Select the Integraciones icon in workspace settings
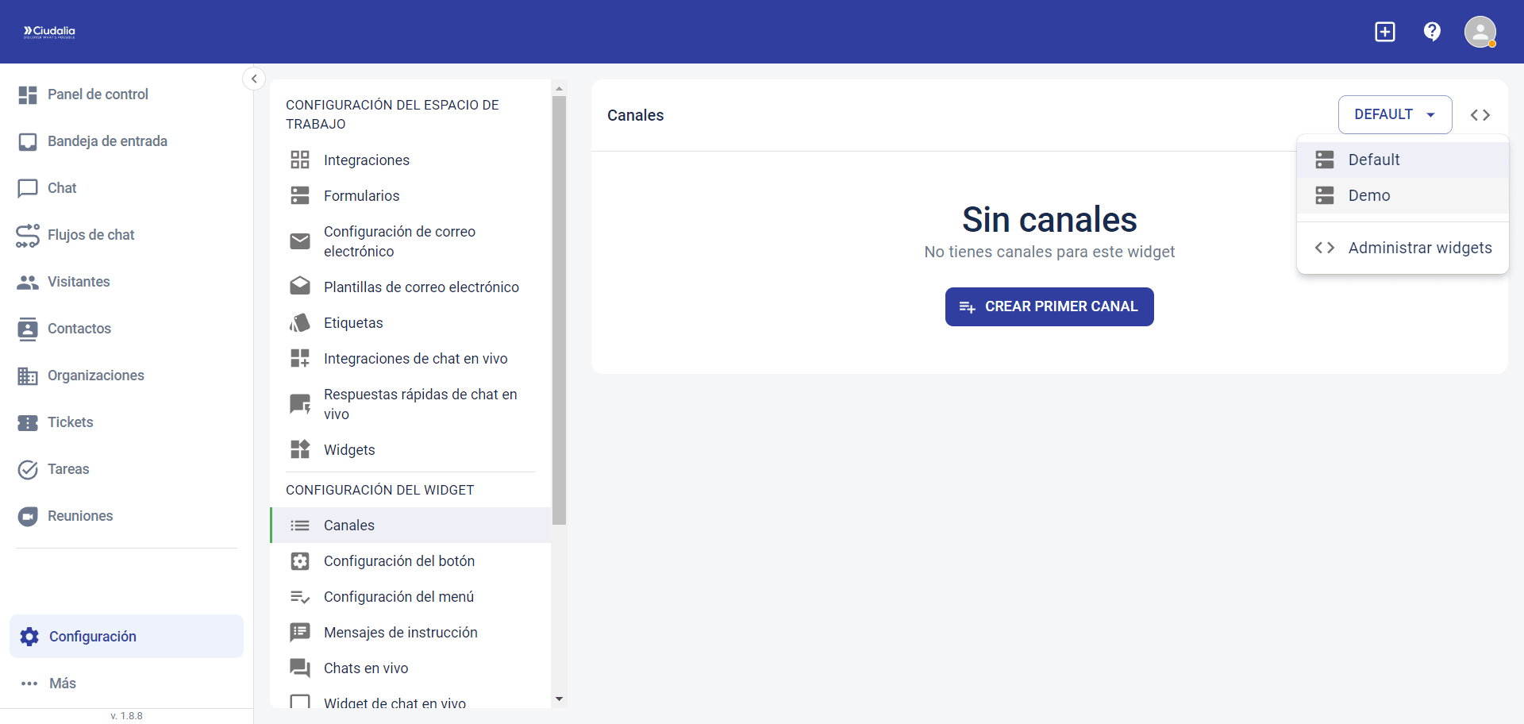 [x=300, y=160]
